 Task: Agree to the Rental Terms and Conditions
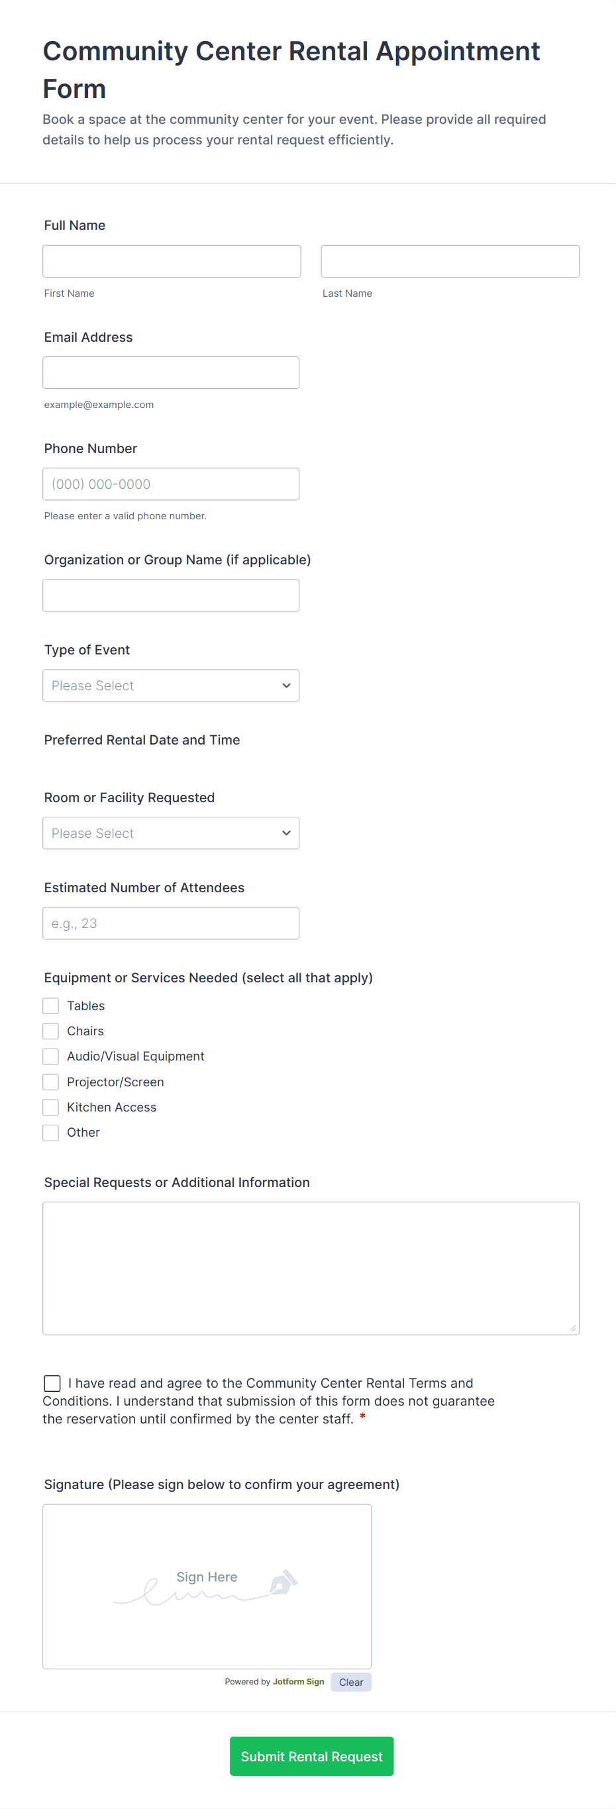(52, 1382)
